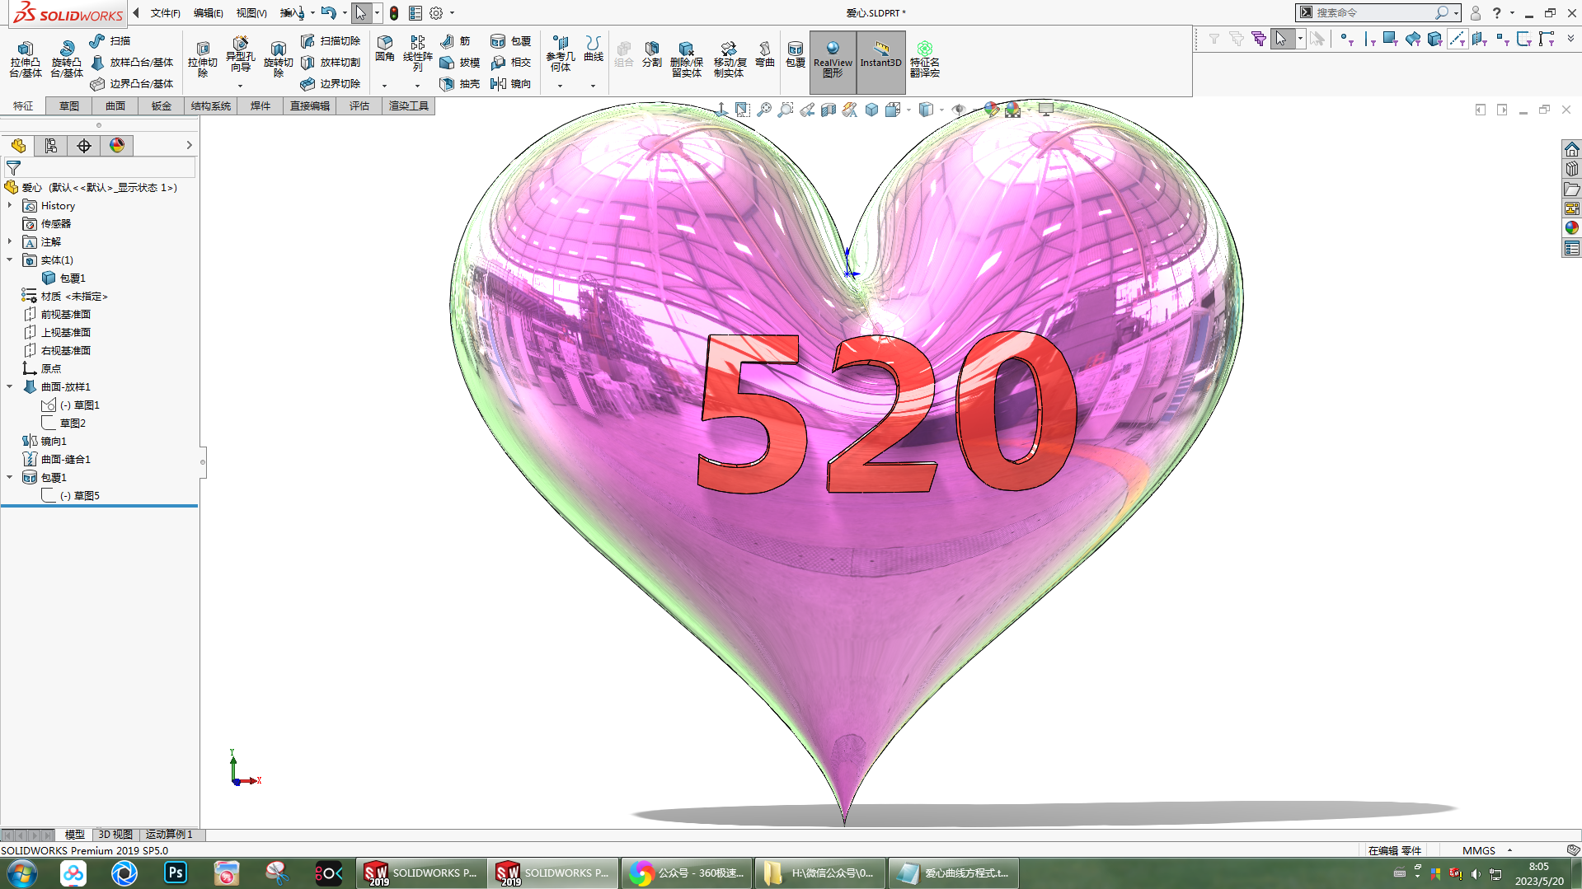The height and width of the screenshot is (889, 1582).
Task: Toggle the solid bodies selection filter
Action: (x=1435, y=39)
